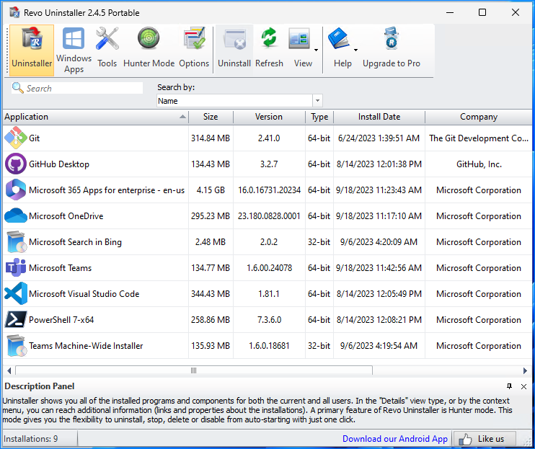Click 'GitHub Desktop' row name
This screenshot has width=535, height=449.
(x=59, y=164)
